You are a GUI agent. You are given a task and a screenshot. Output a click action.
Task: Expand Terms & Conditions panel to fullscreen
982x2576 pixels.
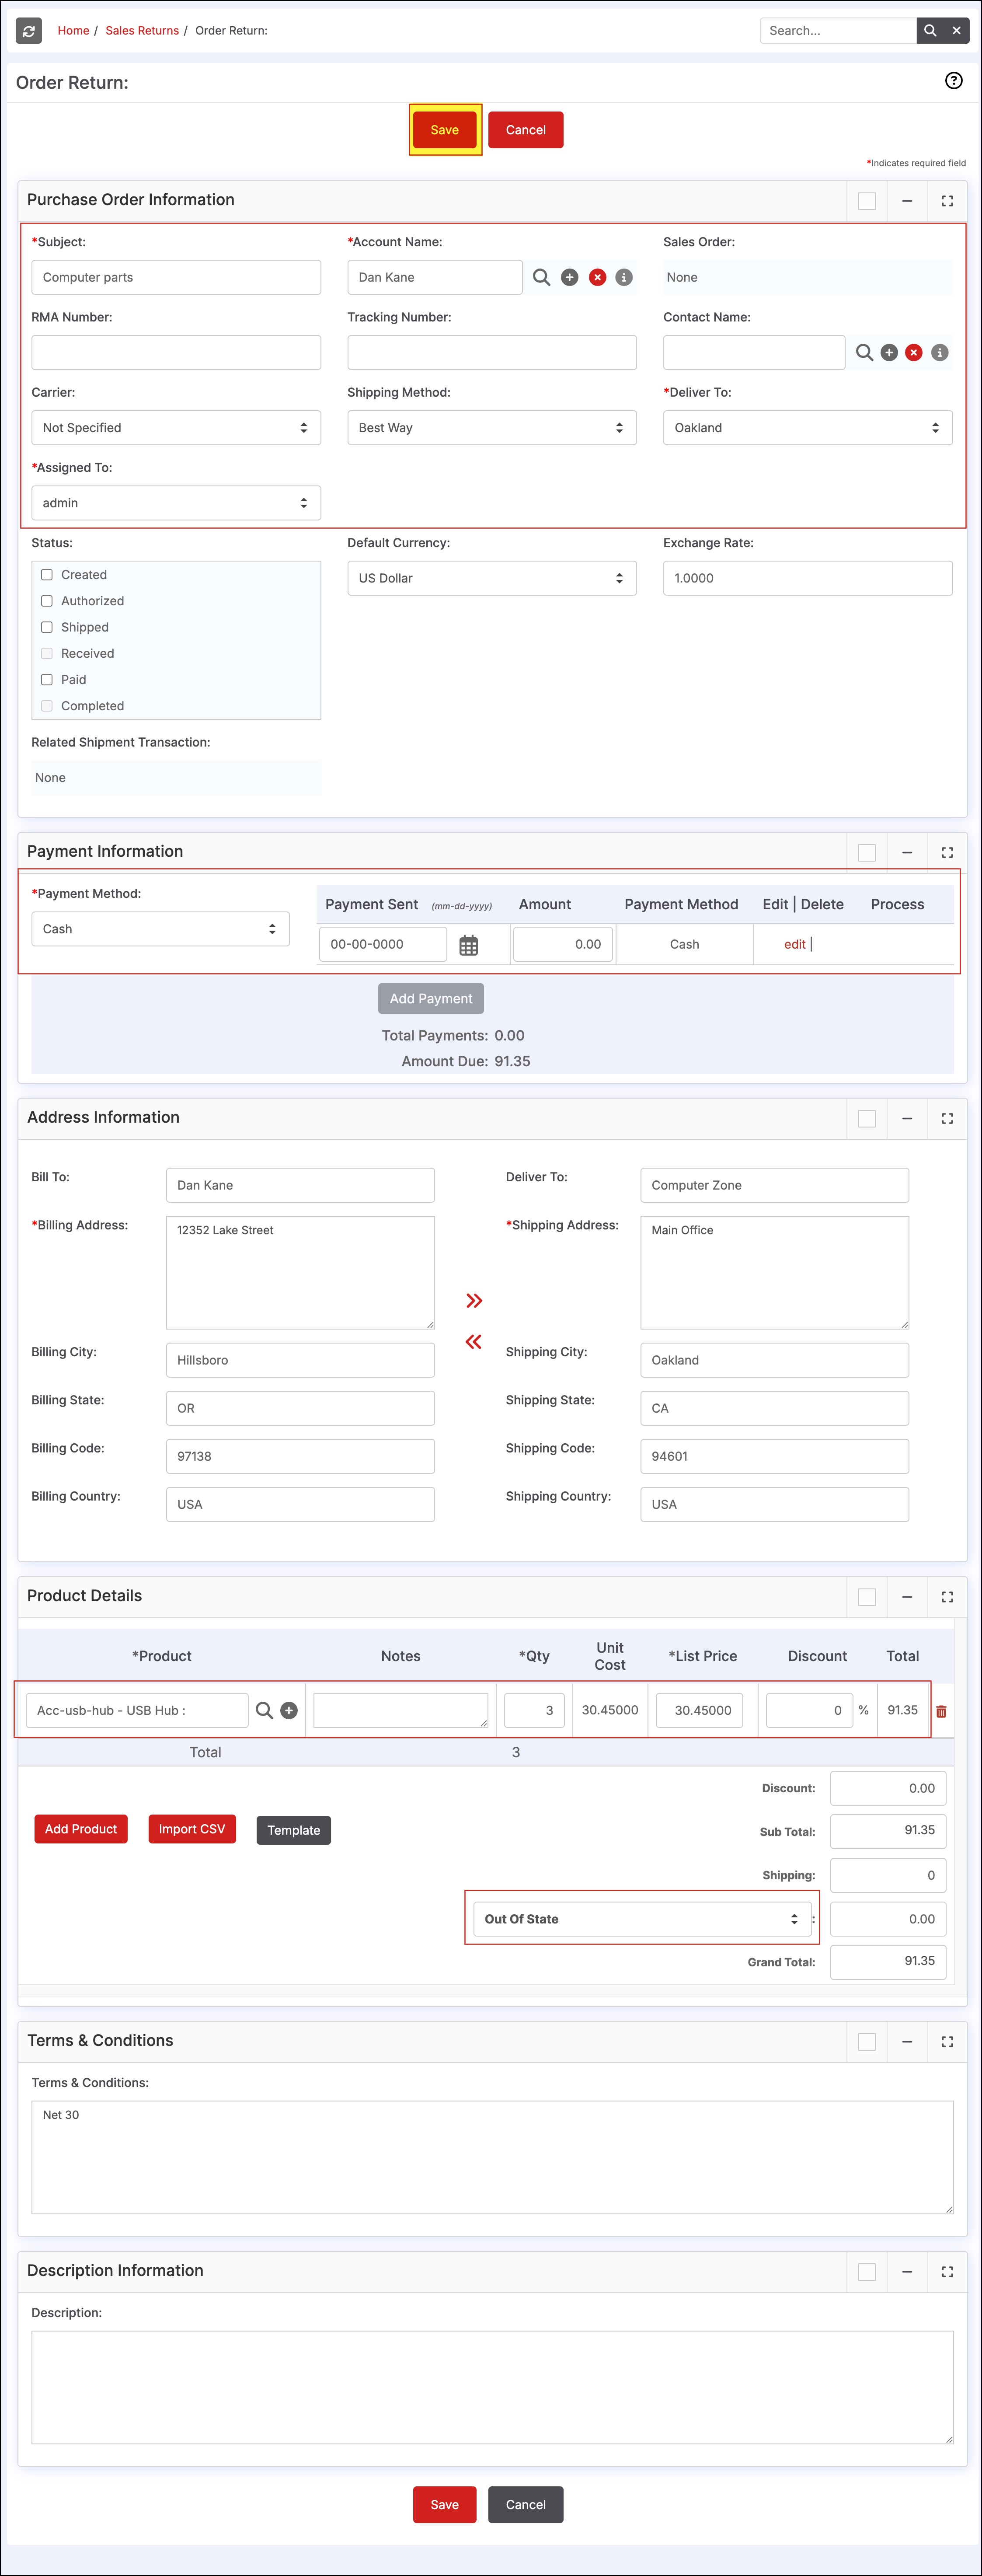(x=947, y=2042)
